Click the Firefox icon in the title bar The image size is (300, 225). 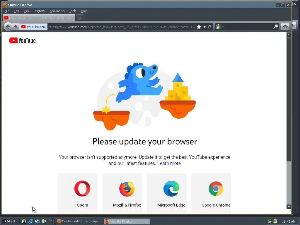[5, 5]
